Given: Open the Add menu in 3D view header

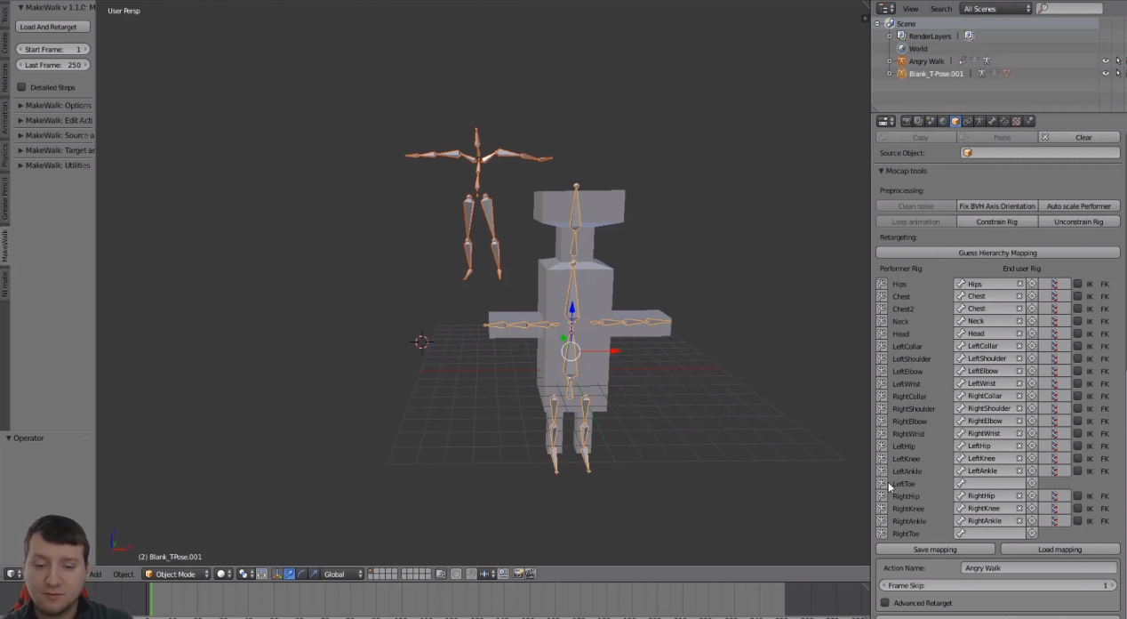Looking at the screenshot, I should click(x=95, y=575).
